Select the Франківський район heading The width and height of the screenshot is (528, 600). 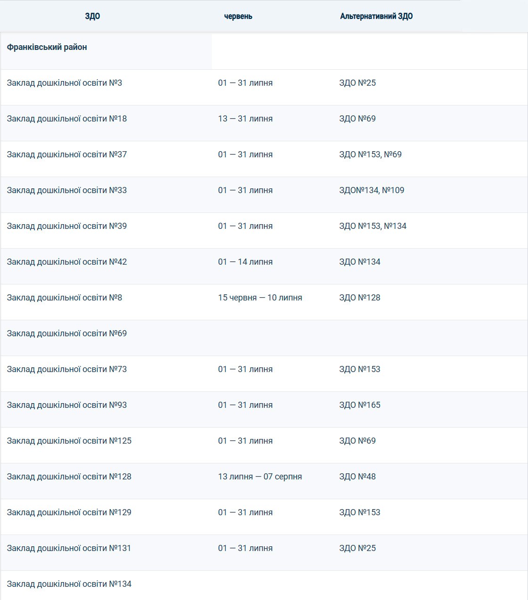[x=47, y=47]
